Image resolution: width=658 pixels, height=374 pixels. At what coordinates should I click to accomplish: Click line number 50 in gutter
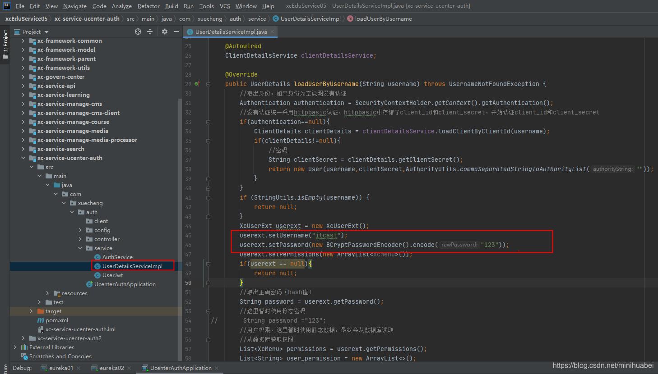[188, 283]
